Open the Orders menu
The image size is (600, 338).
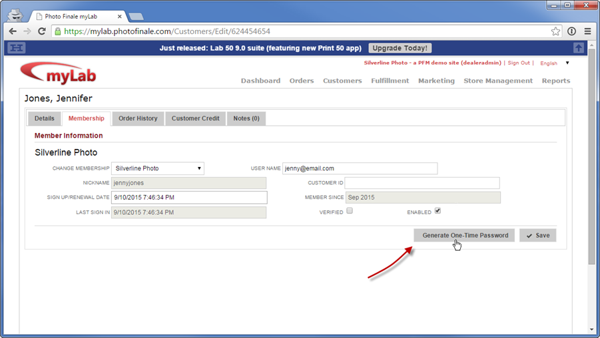coord(302,81)
